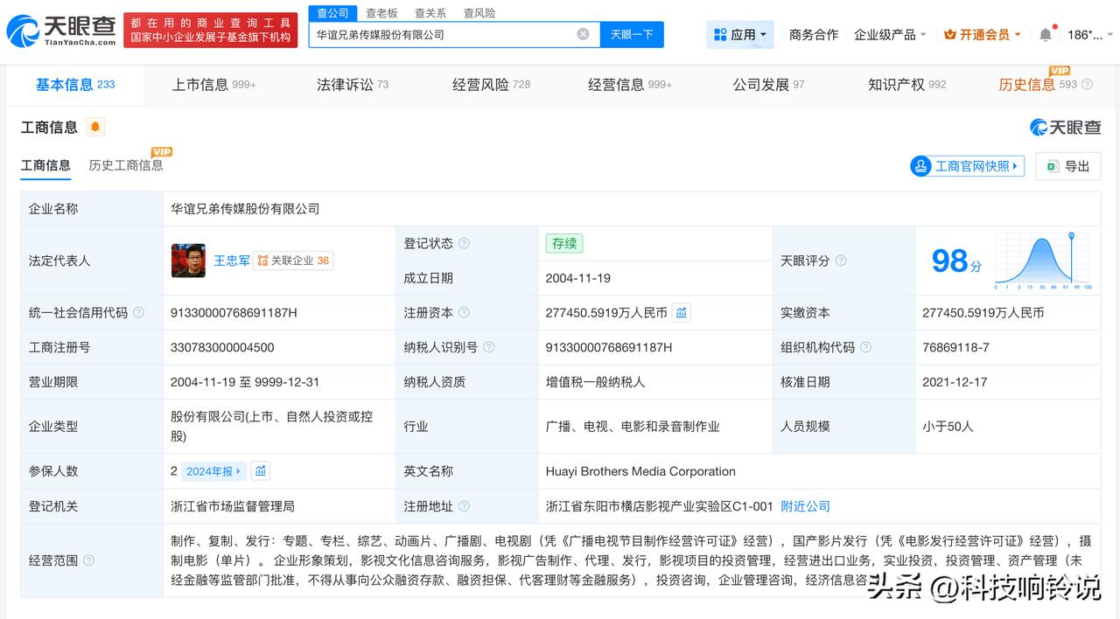Click the crown icon on 开通会员
Viewport: 1120px width, 619px height.
(x=950, y=33)
